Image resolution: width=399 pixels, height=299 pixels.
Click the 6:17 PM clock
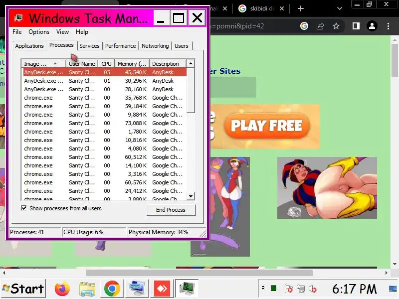point(354,289)
